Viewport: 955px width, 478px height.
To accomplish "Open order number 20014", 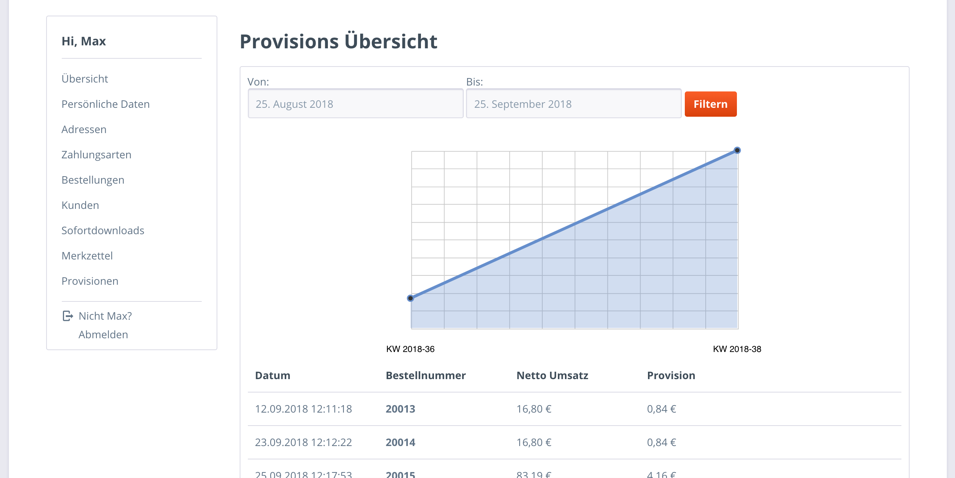I will 400,442.
